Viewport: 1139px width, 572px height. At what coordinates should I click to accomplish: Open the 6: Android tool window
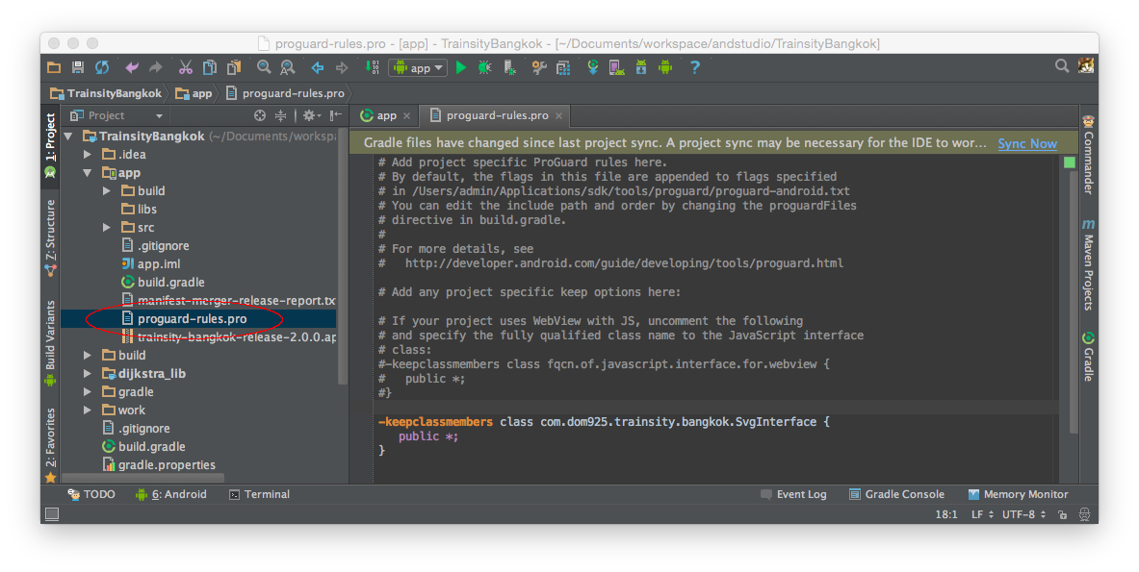point(170,494)
